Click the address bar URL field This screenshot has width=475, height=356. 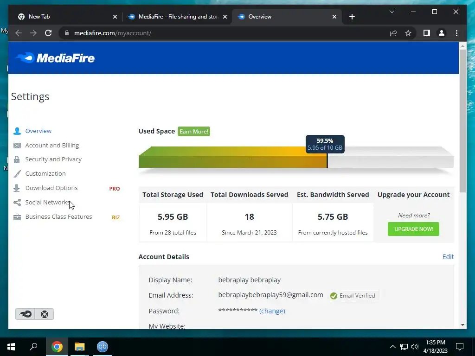224,33
